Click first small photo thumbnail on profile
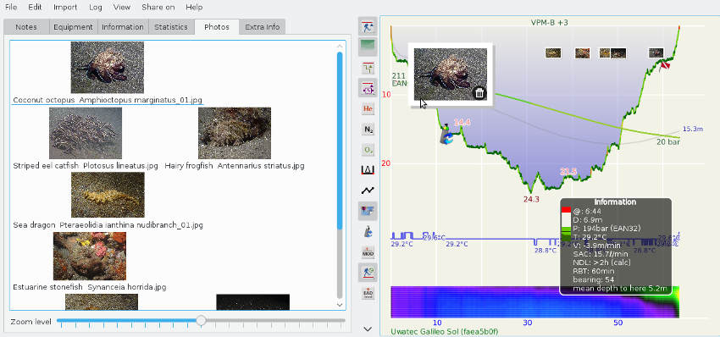 point(553,53)
